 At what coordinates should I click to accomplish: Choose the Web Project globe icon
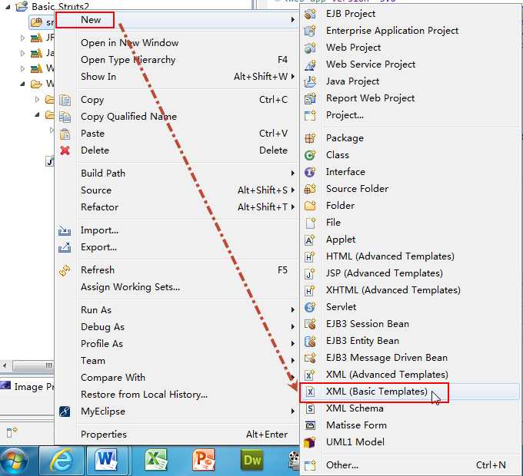[310, 48]
